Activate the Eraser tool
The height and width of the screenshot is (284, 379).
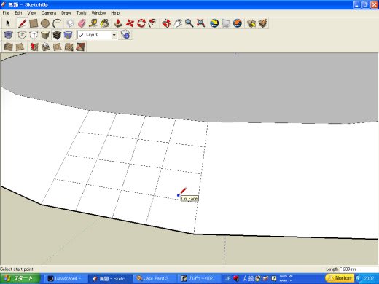coord(82,23)
